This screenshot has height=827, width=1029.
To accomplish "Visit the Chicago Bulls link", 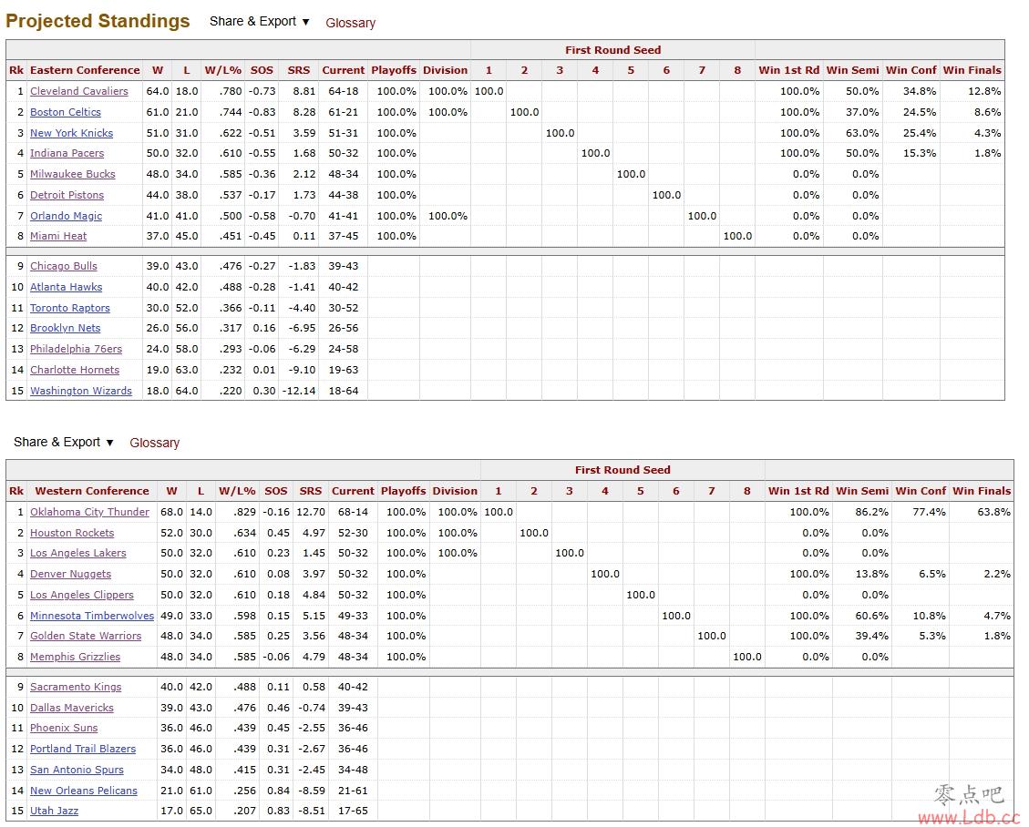I will coord(64,266).
